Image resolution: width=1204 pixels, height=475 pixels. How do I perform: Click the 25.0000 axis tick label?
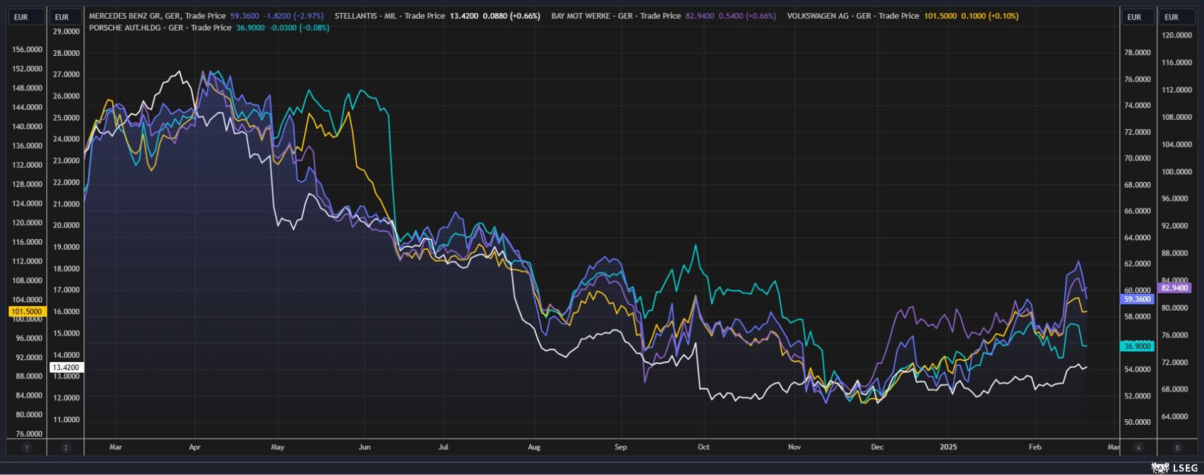(x=66, y=118)
